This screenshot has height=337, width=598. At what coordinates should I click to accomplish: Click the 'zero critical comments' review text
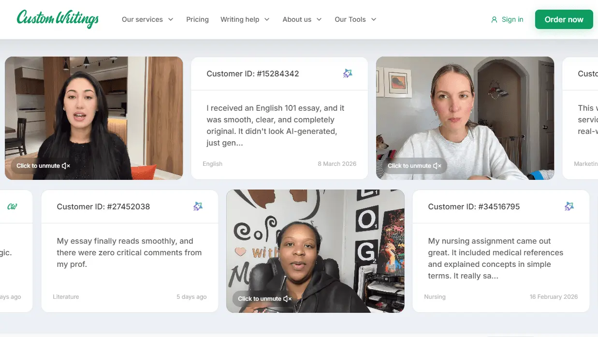129,253
